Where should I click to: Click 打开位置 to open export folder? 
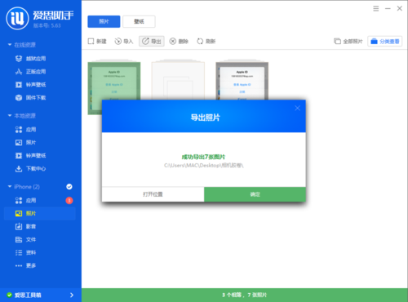[153, 194]
